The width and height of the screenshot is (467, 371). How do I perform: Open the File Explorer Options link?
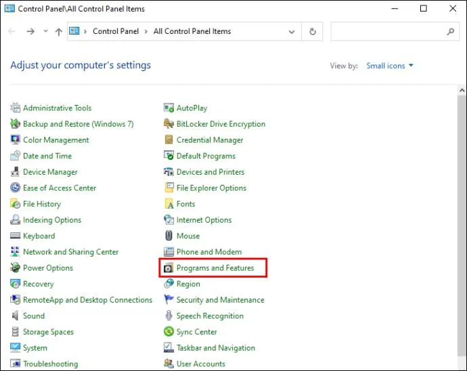point(211,188)
